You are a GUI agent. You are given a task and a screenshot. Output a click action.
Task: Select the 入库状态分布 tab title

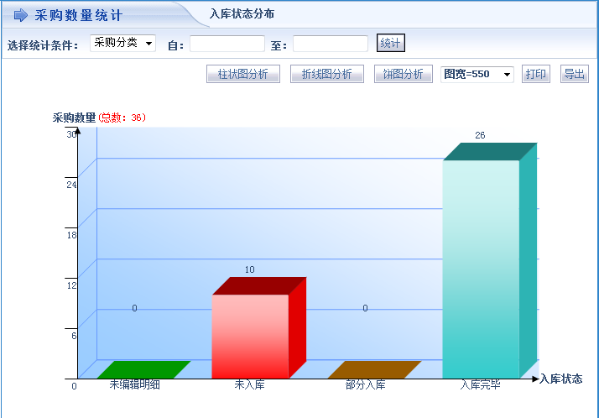[242, 14]
